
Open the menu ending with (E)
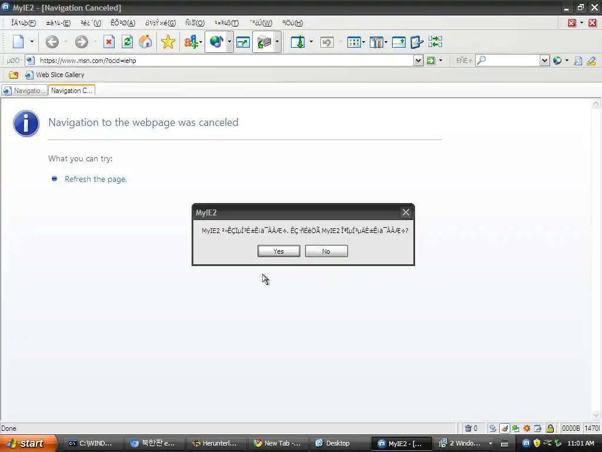(58, 23)
